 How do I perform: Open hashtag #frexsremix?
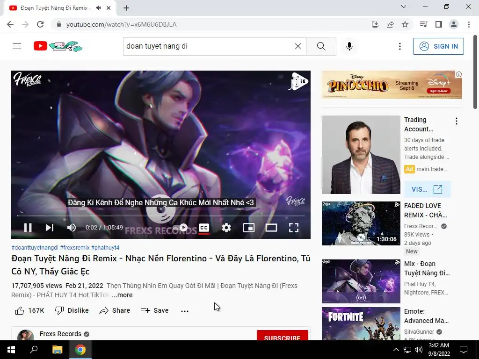tap(75, 247)
